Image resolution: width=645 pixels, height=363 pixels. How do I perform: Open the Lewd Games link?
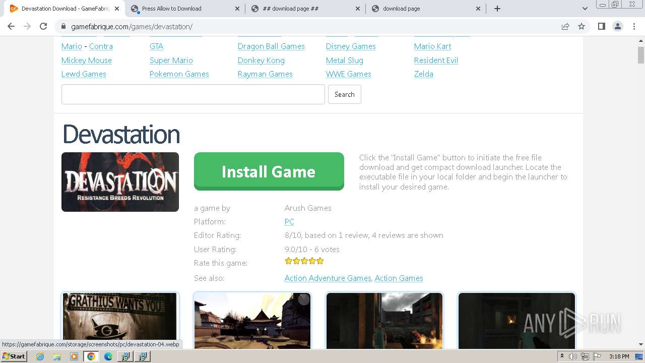84,74
